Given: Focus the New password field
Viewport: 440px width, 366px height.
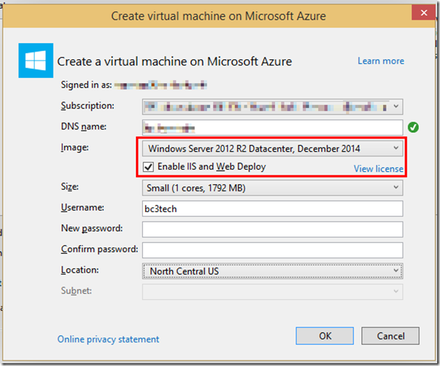Looking at the screenshot, I should 273,230.
